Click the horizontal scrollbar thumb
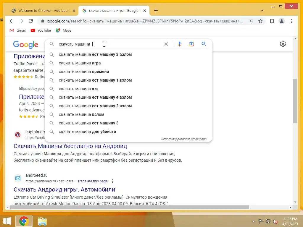Screen dimensions: 303x227 (x=130, y=207)
